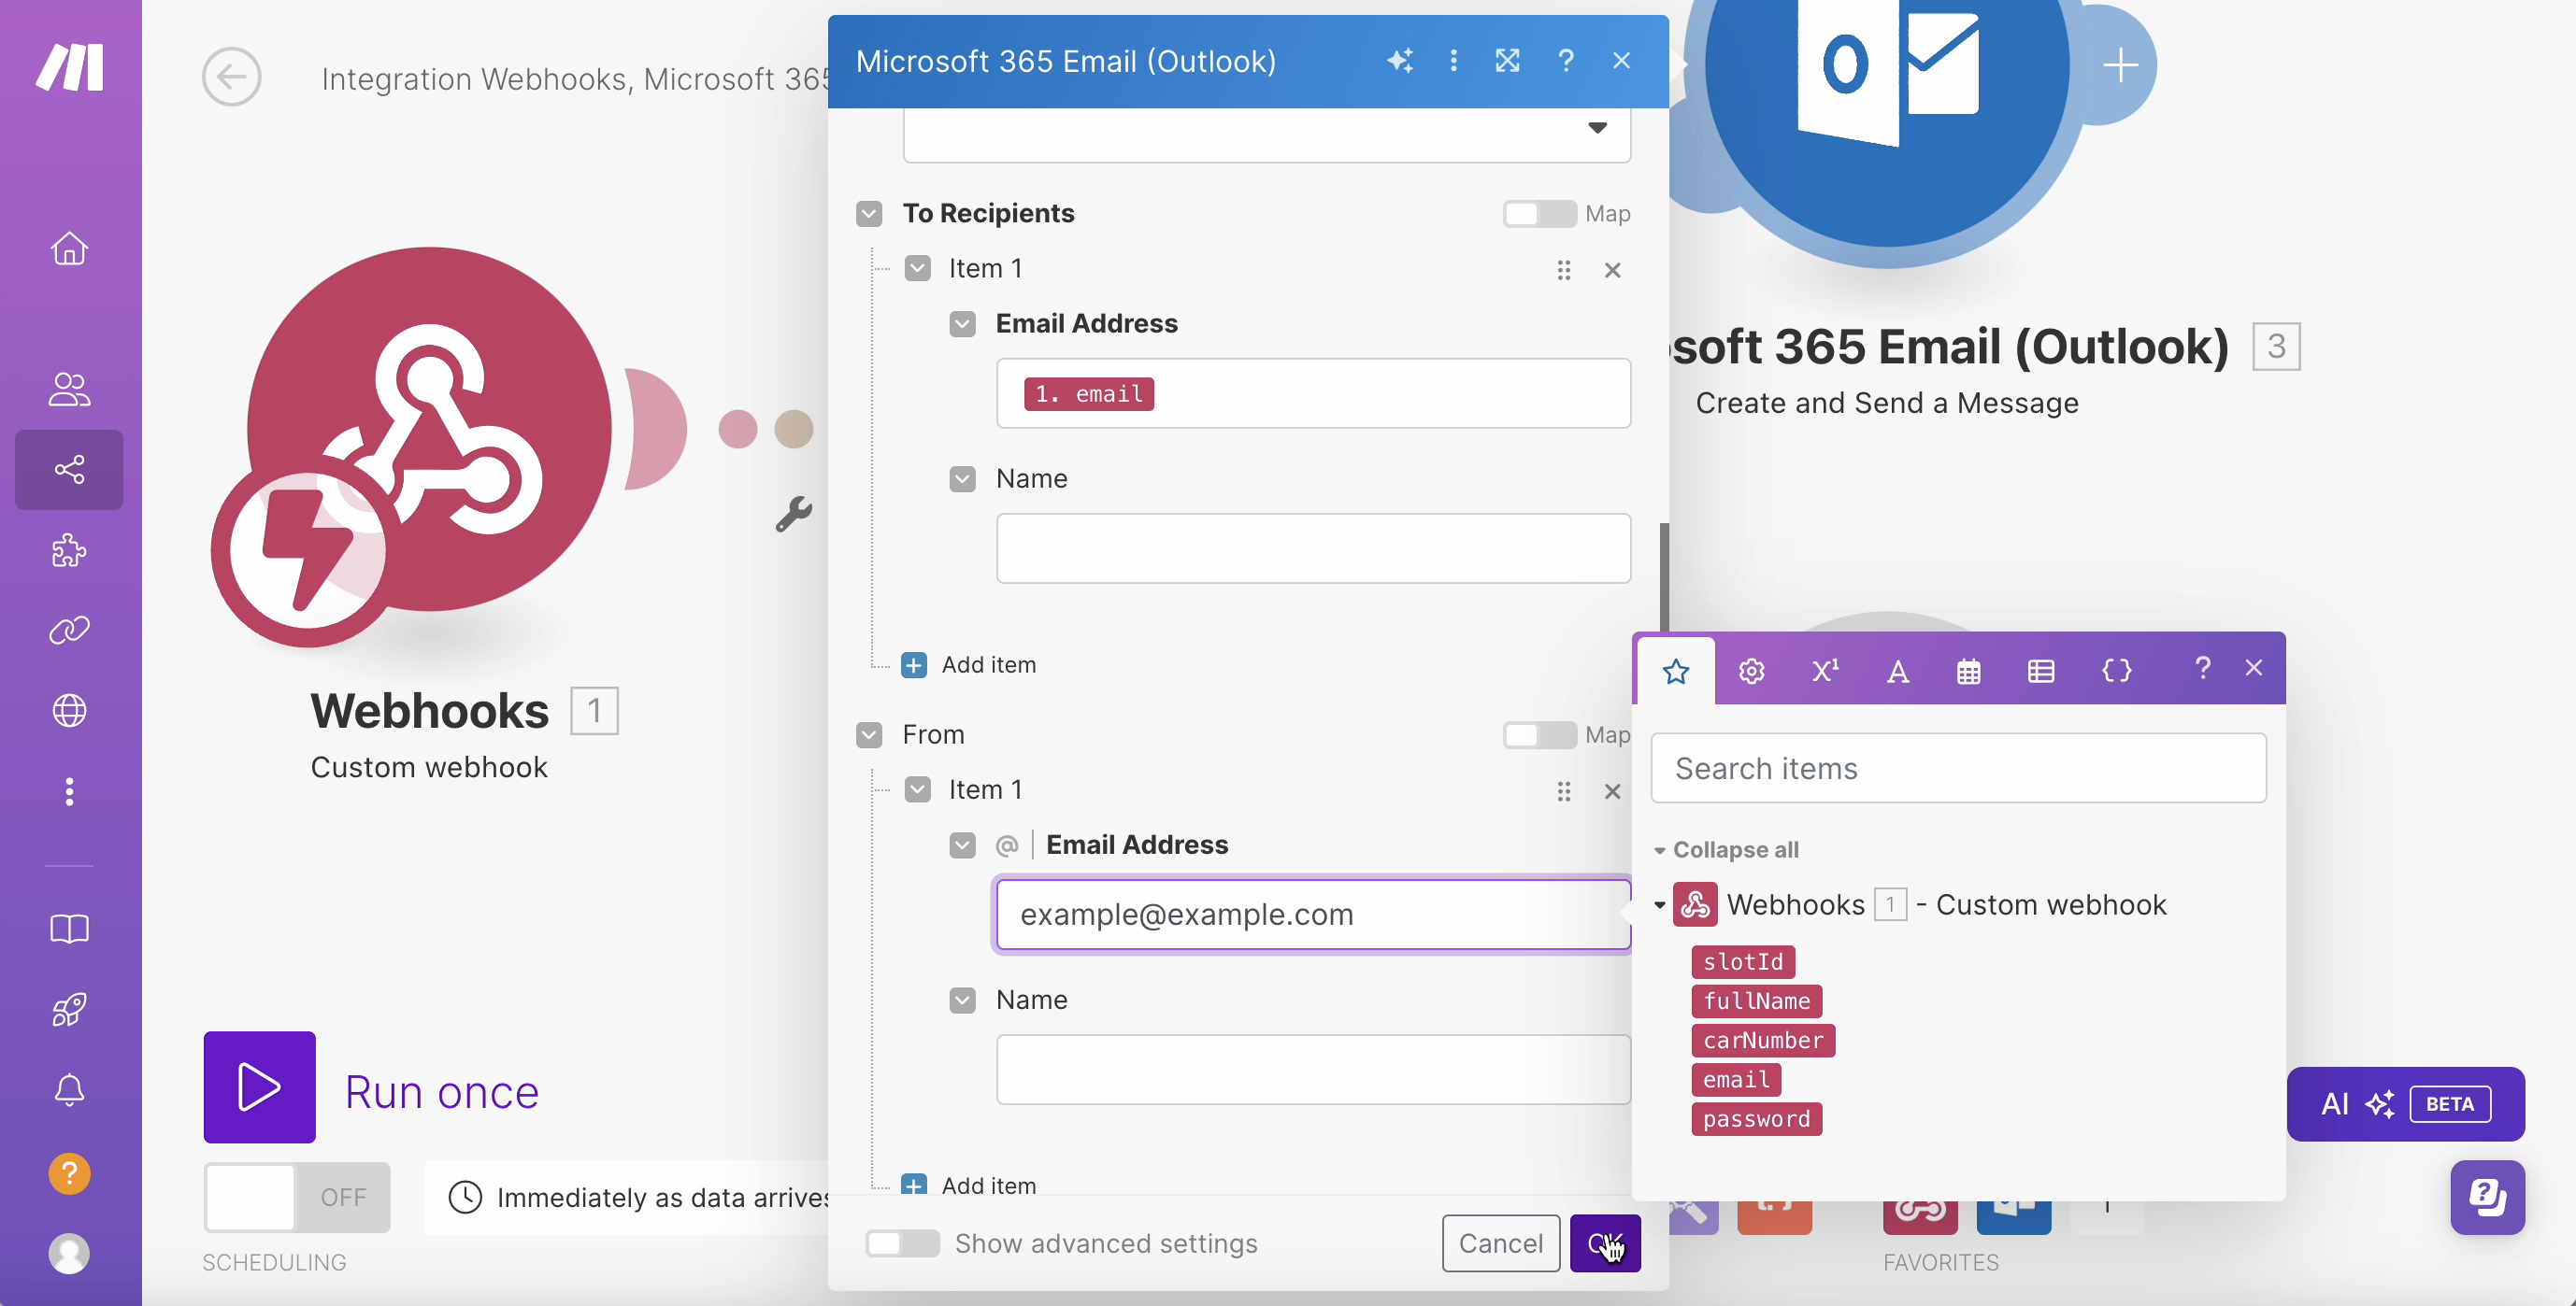Image resolution: width=2576 pixels, height=1306 pixels.
Task: Add another module with plus circle
Action: coord(2120,66)
